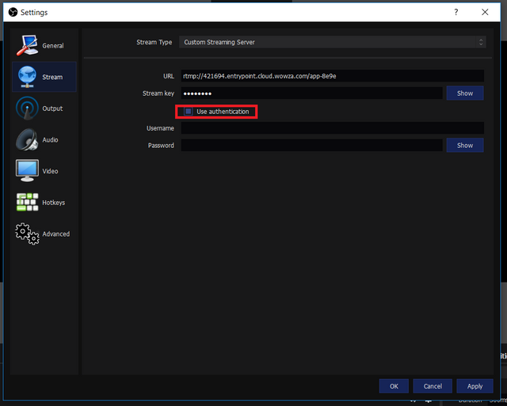This screenshot has width=507, height=406.
Task: Show the password
Action: click(x=465, y=146)
